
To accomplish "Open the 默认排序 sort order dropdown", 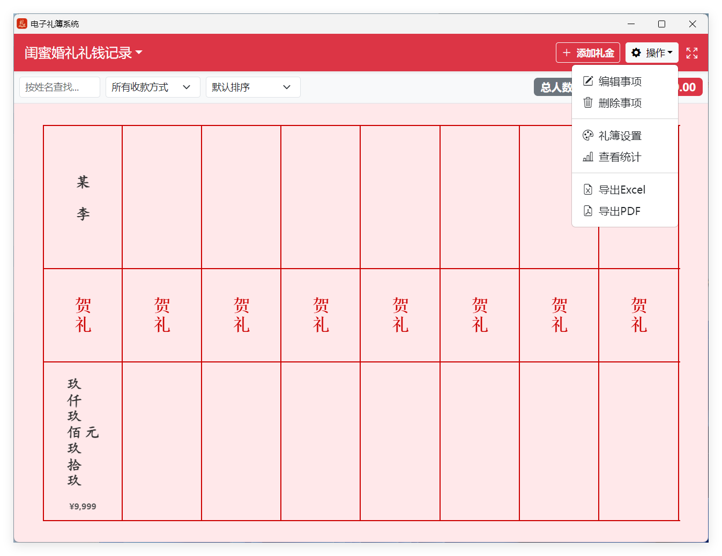I will pos(252,87).
